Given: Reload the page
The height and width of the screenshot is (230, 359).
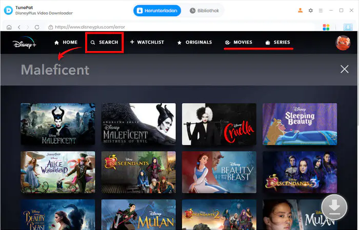Looking at the screenshot, I should pyautogui.click(x=37, y=27).
